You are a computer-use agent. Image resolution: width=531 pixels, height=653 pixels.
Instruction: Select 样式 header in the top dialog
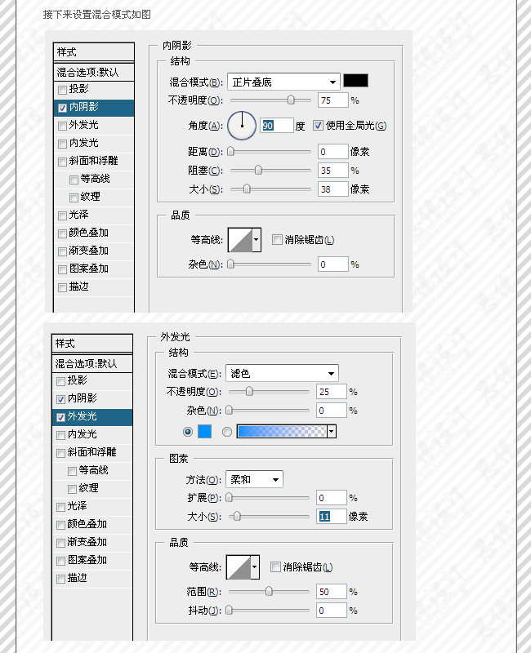(94, 52)
